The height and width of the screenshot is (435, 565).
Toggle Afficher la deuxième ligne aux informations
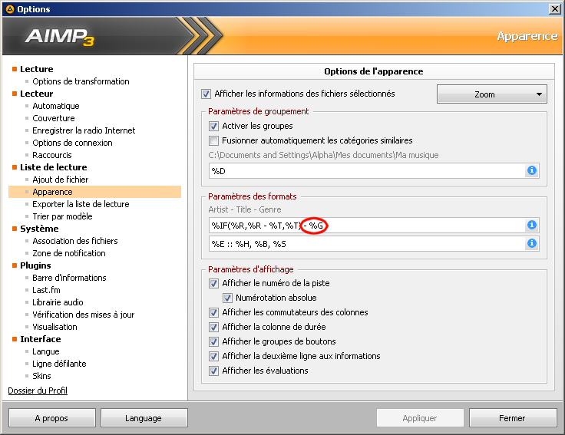point(213,356)
